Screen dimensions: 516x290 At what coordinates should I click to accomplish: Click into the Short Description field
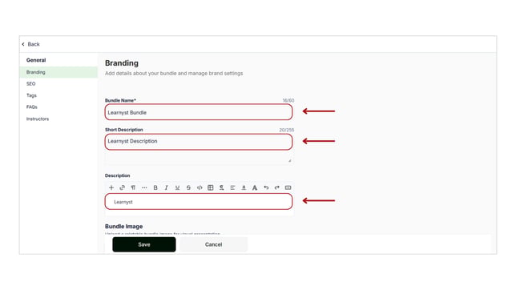pyautogui.click(x=199, y=142)
